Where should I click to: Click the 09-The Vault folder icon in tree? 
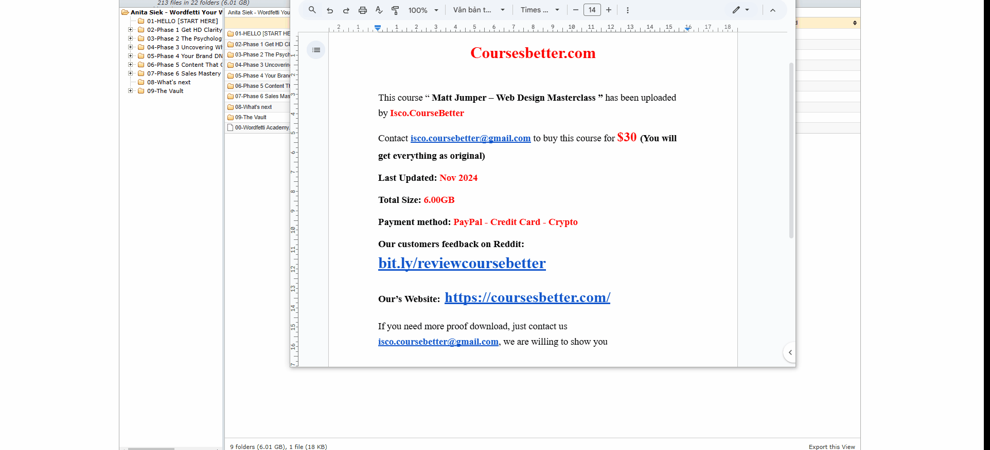(141, 91)
